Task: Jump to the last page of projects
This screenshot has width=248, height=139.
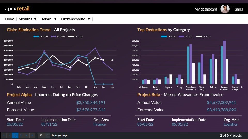Action: click(x=32, y=135)
